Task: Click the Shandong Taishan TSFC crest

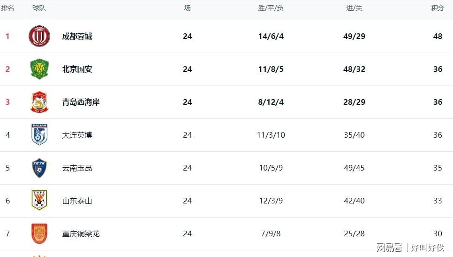Action: (39, 200)
